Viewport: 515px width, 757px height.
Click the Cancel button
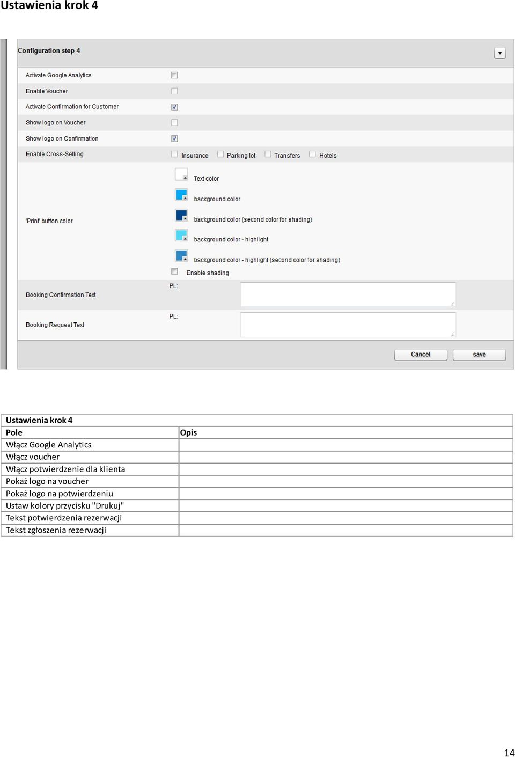click(421, 355)
